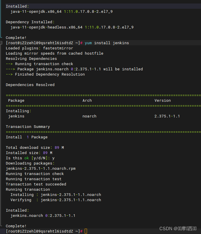Click the 'Arch' column header
Viewport: 201px width, 234px height.
pos(87,101)
